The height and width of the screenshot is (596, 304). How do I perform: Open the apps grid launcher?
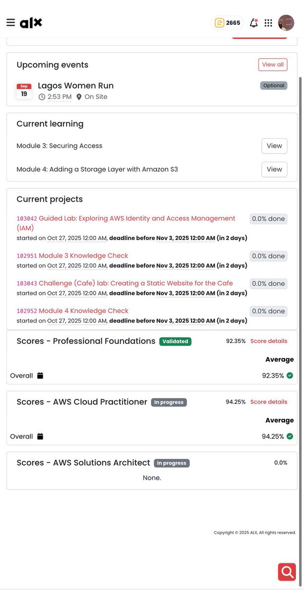(x=268, y=23)
